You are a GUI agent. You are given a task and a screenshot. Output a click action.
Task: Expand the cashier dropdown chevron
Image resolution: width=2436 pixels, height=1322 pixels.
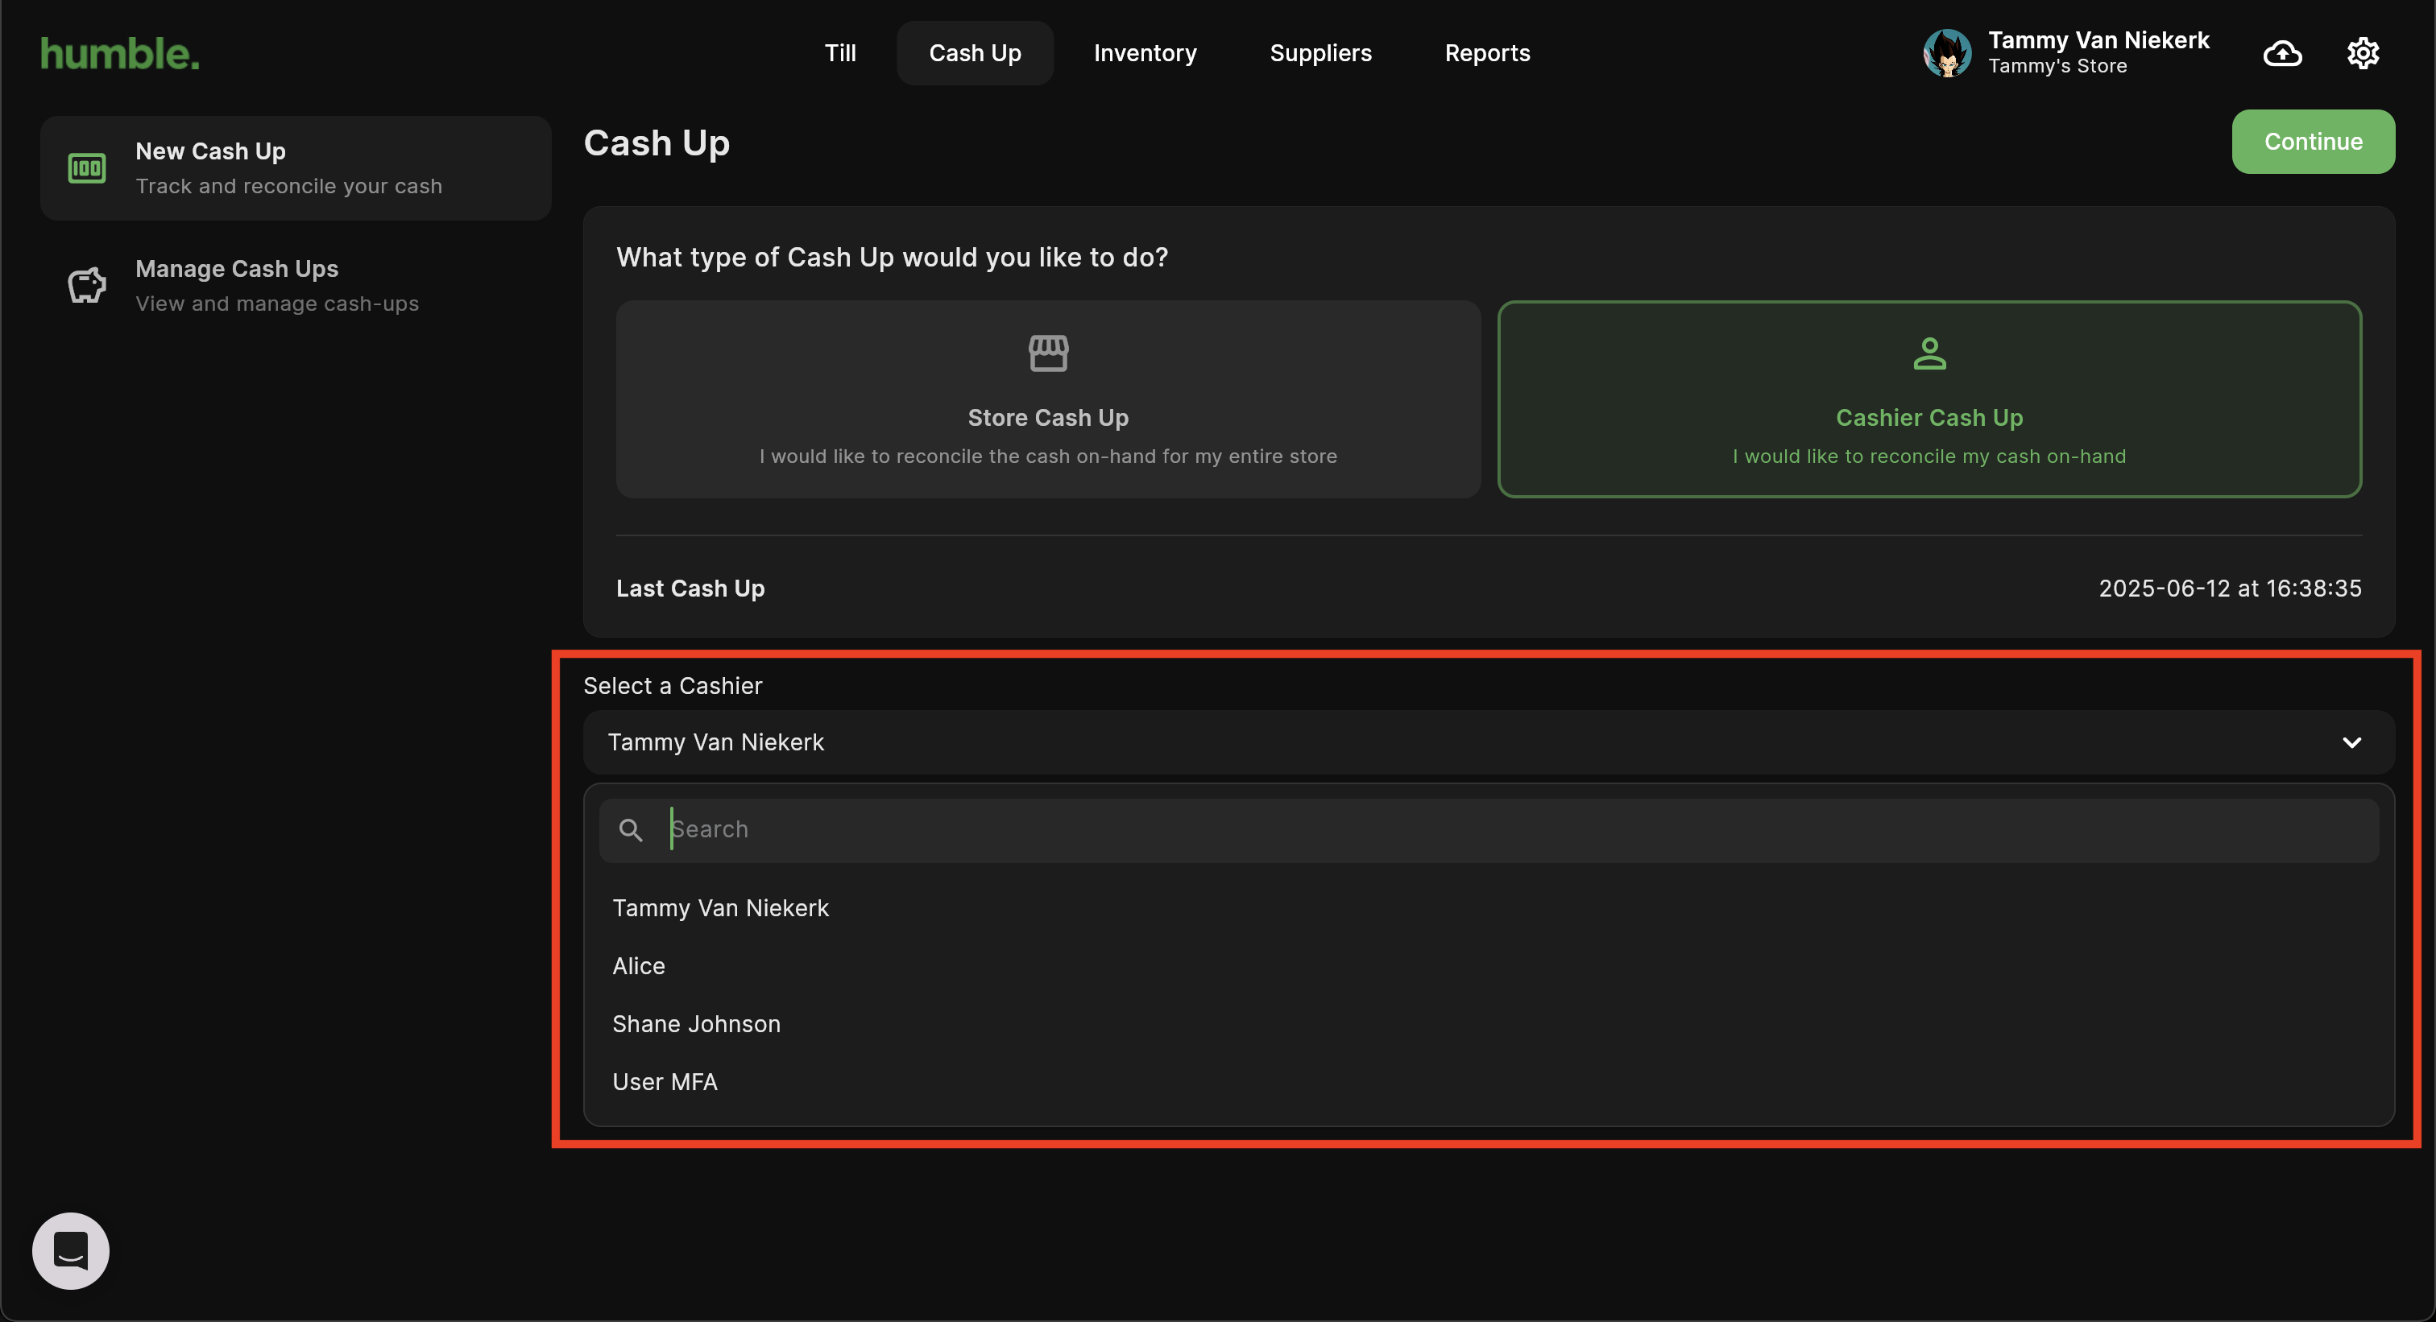coord(2352,743)
